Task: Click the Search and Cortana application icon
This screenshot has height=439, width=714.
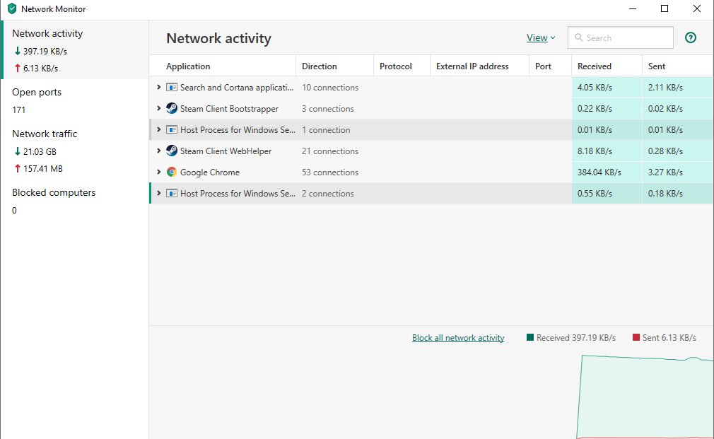Action: point(172,88)
